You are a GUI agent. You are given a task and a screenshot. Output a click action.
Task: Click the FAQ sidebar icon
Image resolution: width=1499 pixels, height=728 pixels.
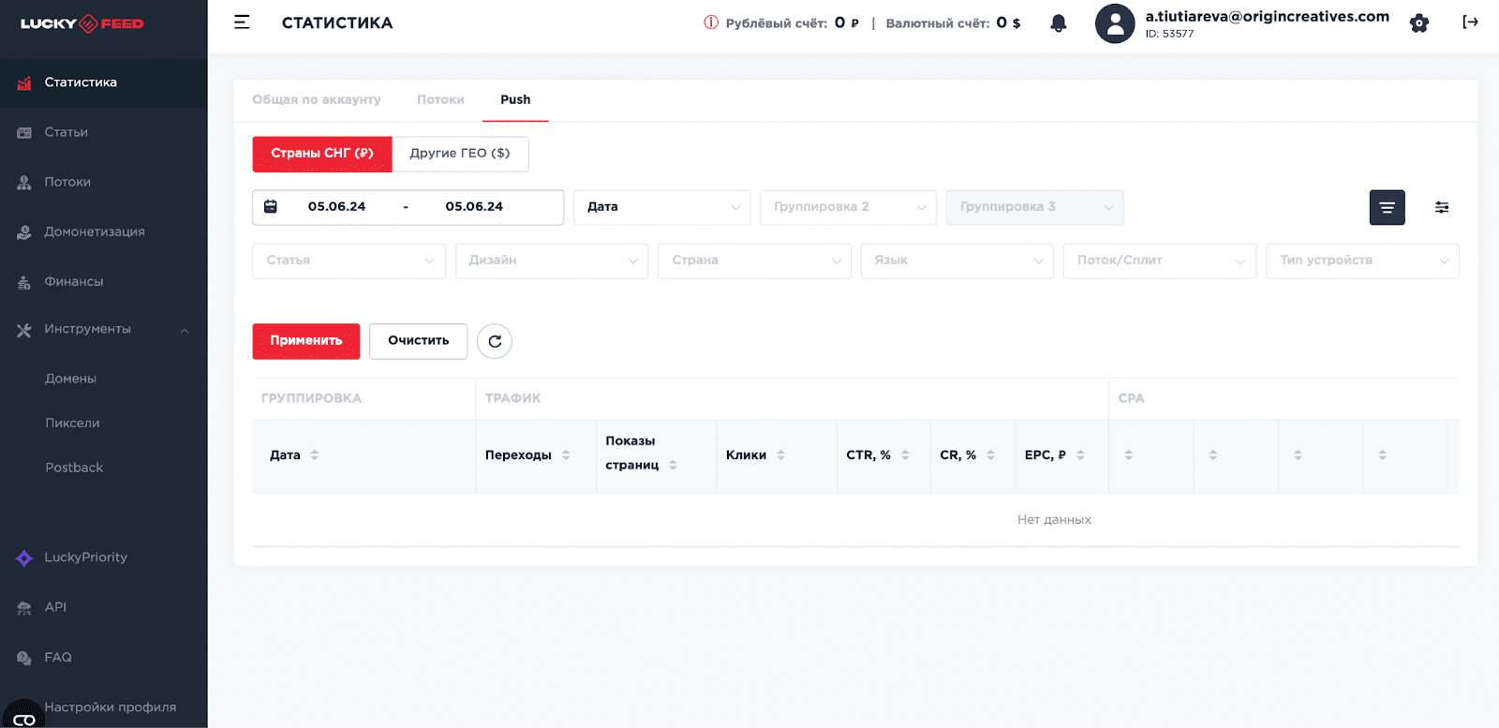(x=24, y=658)
